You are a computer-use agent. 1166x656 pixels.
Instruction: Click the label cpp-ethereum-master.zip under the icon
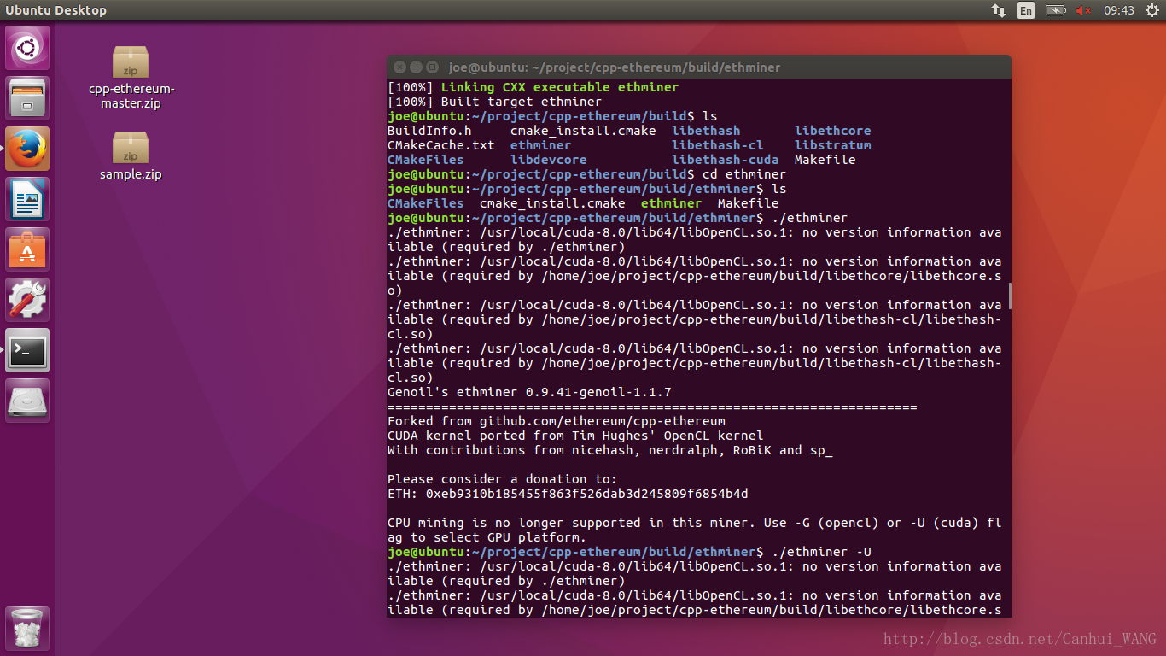coord(131,96)
